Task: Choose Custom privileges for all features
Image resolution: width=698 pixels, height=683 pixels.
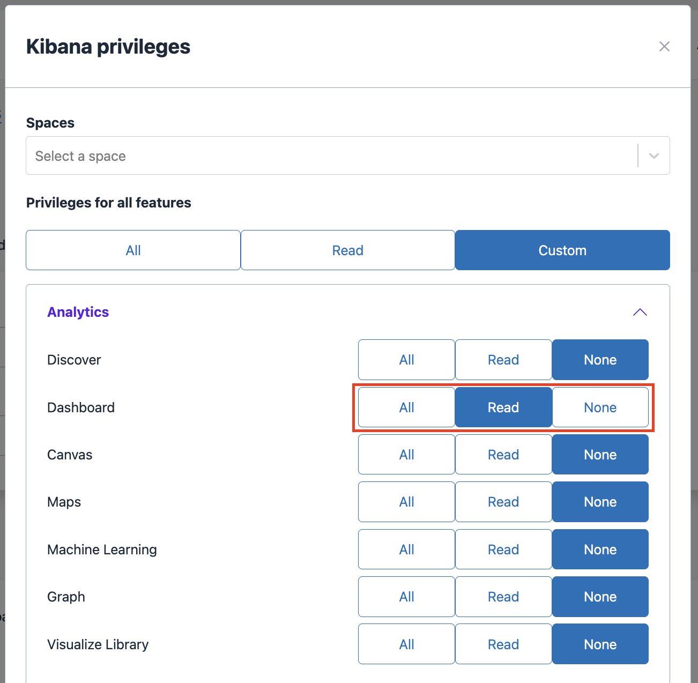Action: click(562, 250)
